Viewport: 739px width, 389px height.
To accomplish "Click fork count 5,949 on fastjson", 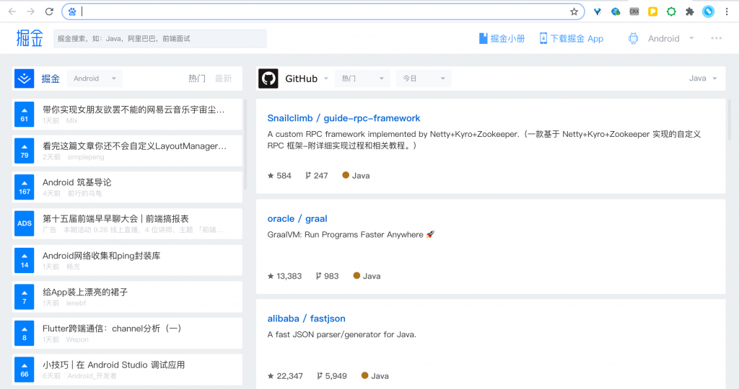I will [332, 376].
